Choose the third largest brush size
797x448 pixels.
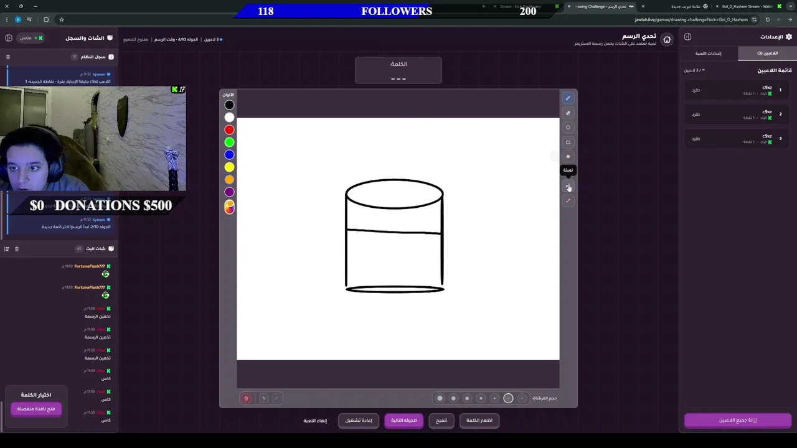(467, 398)
